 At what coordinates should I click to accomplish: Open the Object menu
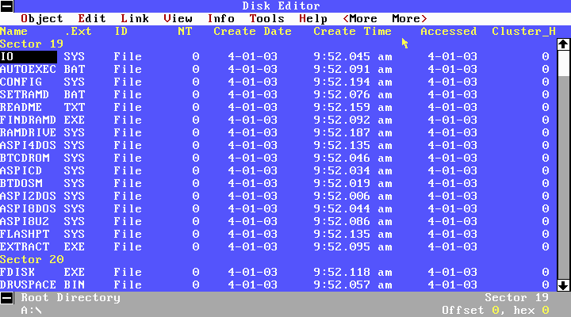(42, 18)
